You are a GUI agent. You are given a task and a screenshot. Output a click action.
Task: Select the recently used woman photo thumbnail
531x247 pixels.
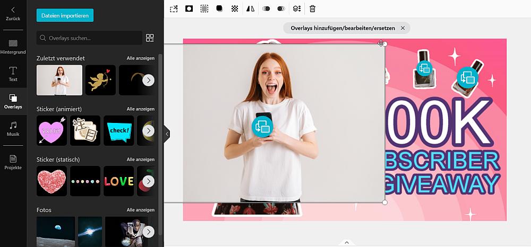(x=59, y=80)
